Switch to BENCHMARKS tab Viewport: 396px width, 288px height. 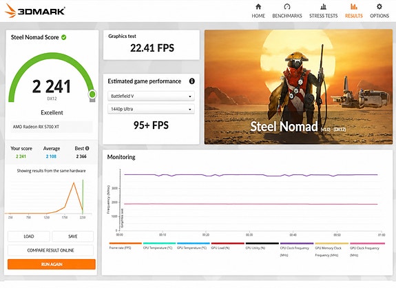tap(287, 16)
